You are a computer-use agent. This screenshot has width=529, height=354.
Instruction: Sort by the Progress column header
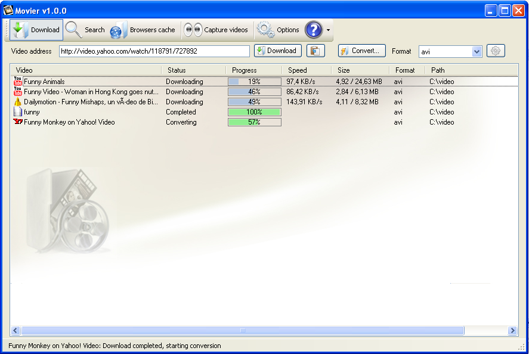pyautogui.click(x=254, y=70)
